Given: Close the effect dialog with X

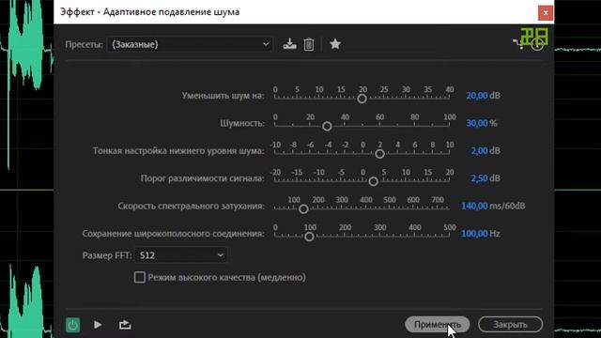Looking at the screenshot, I should click(x=546, y=12).
